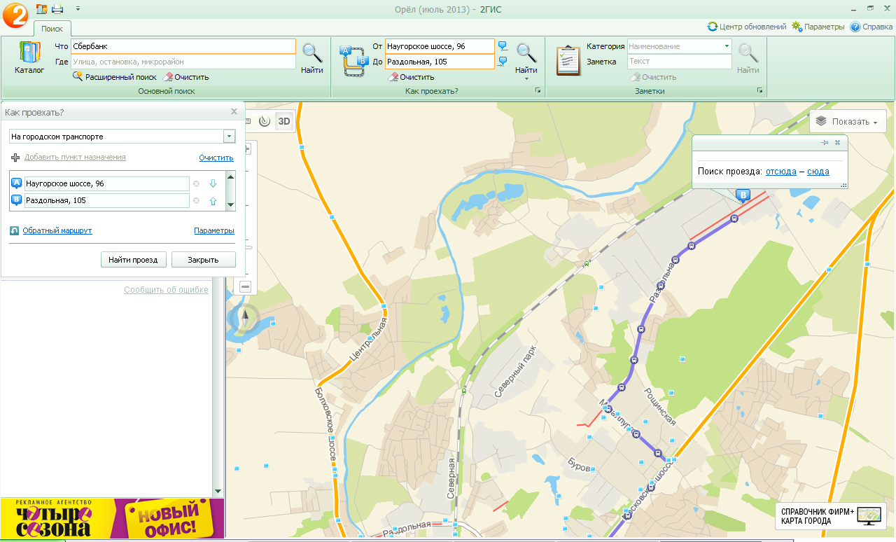The height and width of the screenshot is (542, 896).
Task: Select the Поиск ribbon tab
Action: (x=52, y=29)
